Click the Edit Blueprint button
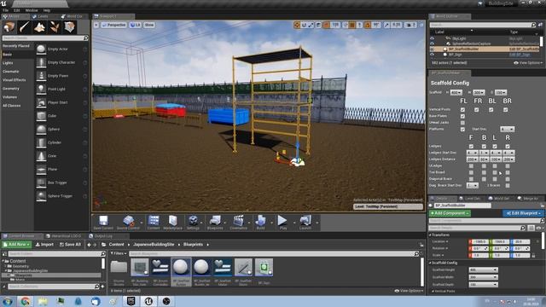546x307 pixels. click(523, 213)
